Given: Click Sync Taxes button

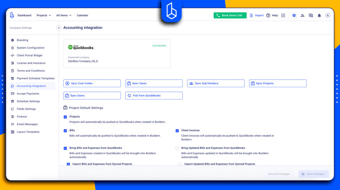Looking at the screenshot, I should [x=154, y=83].
